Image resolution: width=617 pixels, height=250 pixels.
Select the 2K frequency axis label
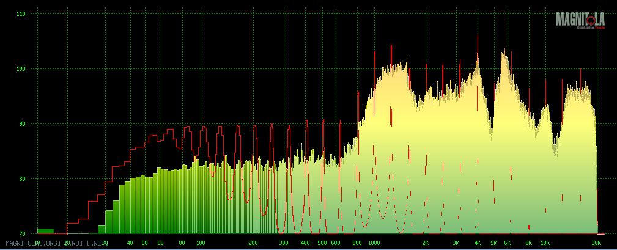(426, 243)
